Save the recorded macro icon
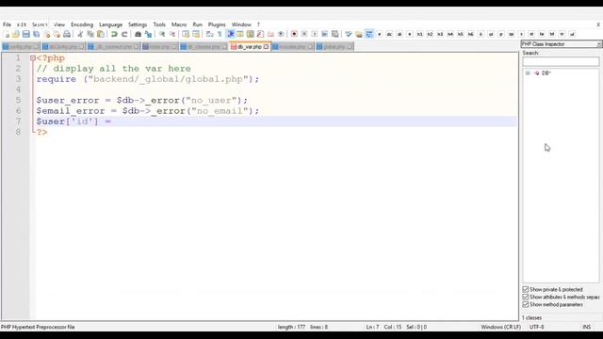 [335, 34]
